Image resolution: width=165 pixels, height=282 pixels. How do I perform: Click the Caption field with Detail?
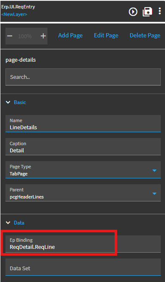83,146
